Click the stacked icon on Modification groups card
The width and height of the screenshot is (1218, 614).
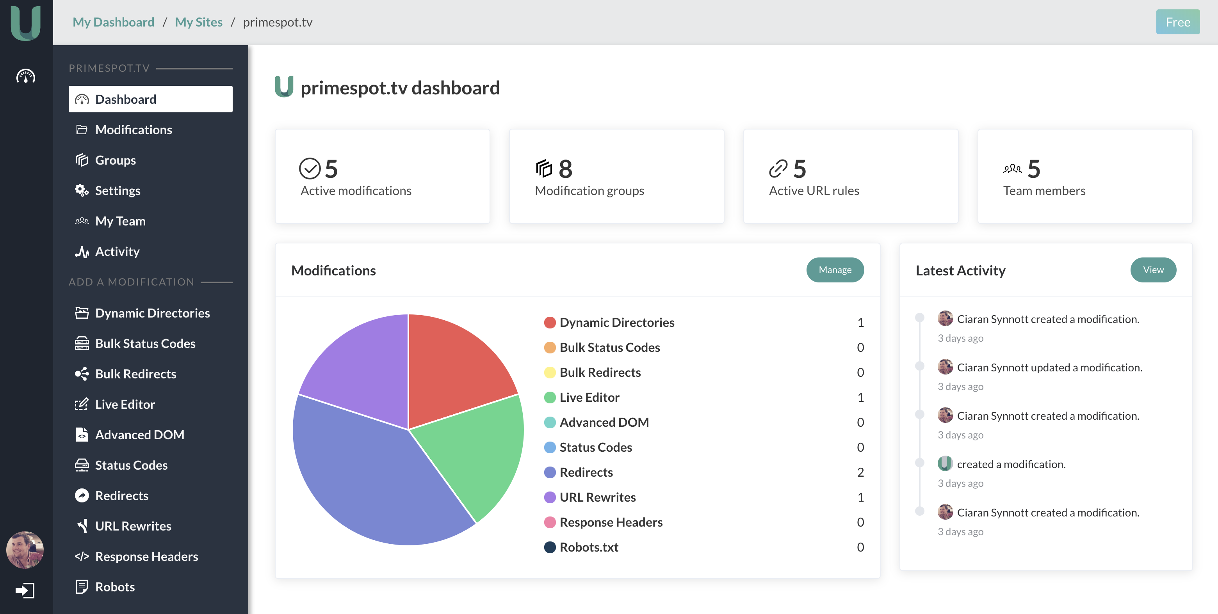click(544, 169)
